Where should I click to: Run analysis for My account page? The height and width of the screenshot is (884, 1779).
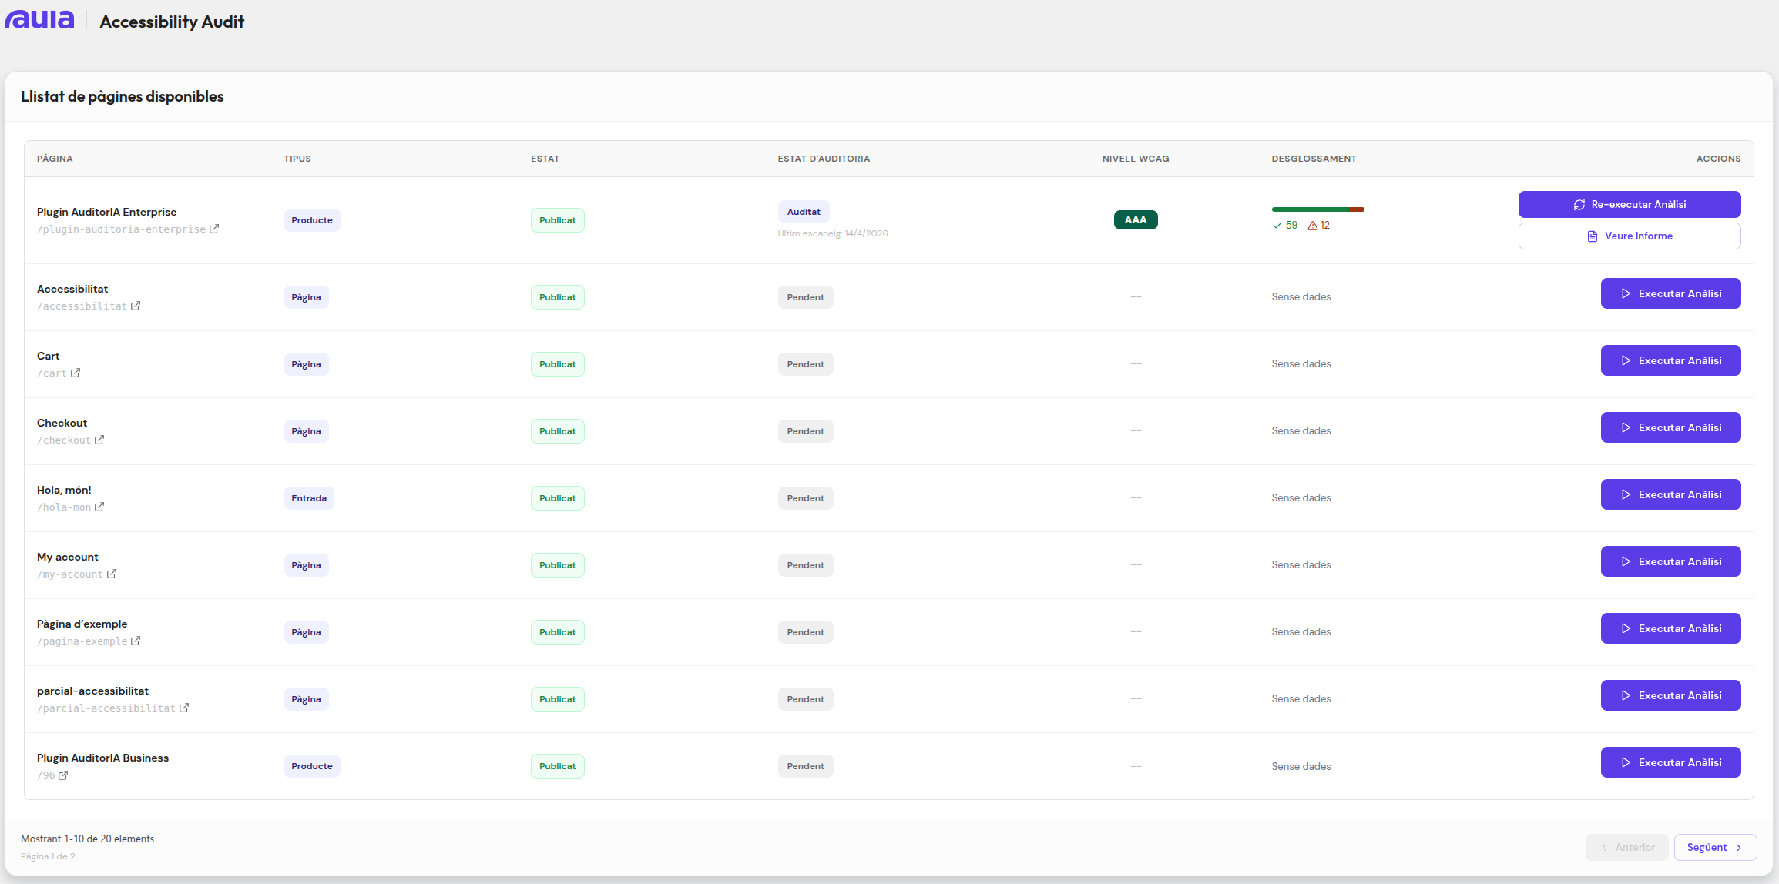[x=1671, y=561]
